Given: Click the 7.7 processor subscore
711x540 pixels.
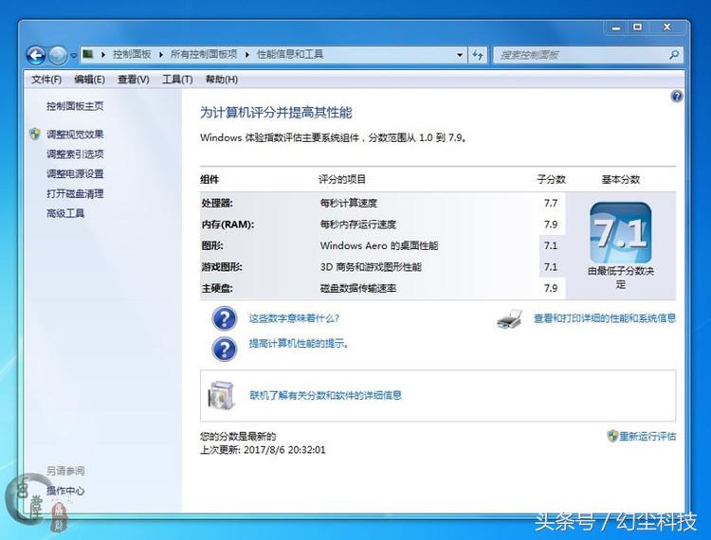Looking at the screenshot, I should click(x=551, y=204).
